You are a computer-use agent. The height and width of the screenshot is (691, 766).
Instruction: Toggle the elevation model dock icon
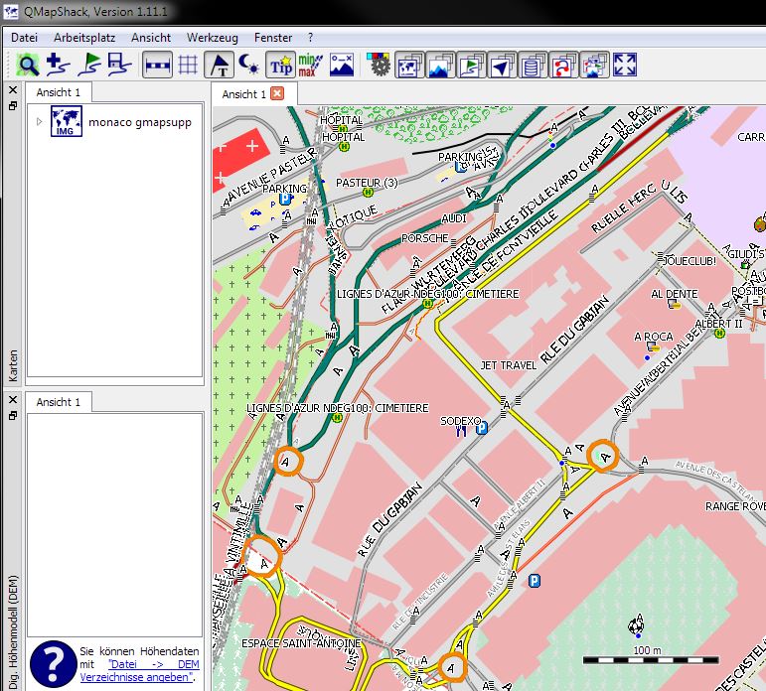tap(441, 65)
